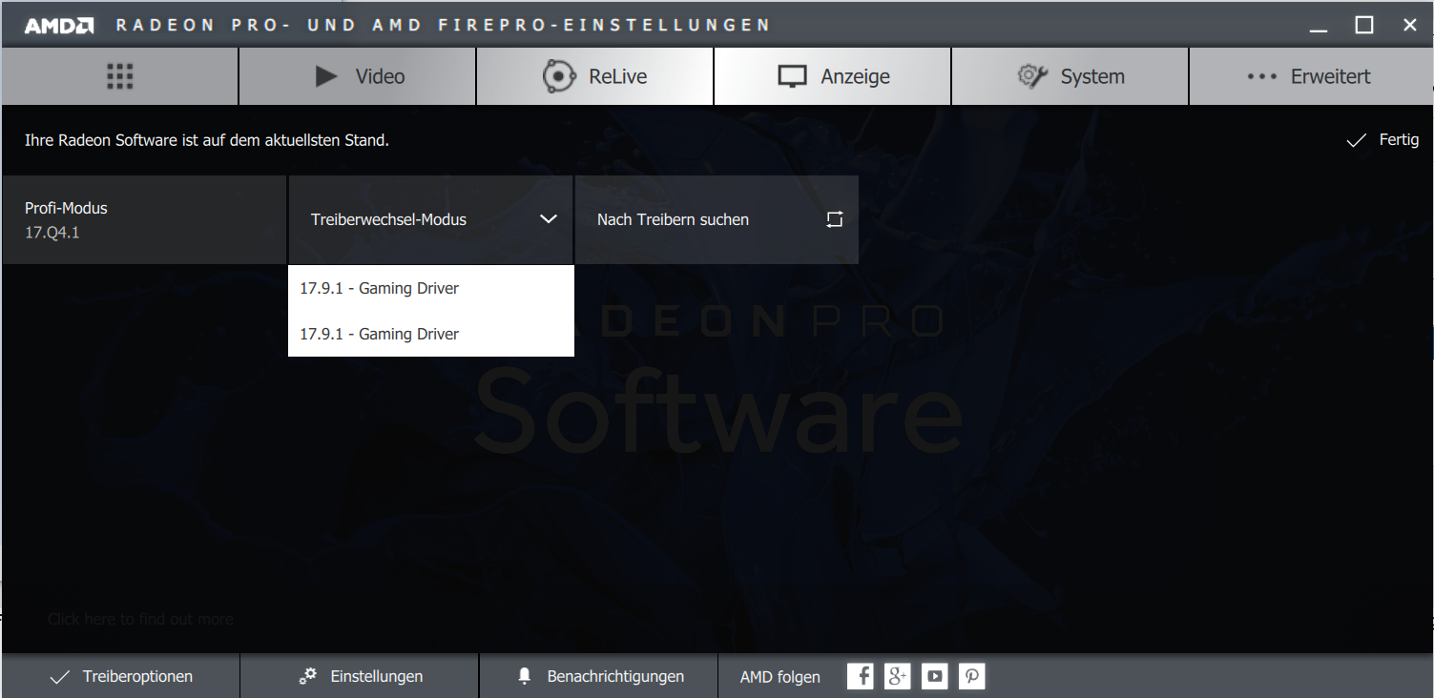Choose the first 17.9.1 - Gaming Driver entry
The image size is (1434, 698).
(x=430, y=288)
